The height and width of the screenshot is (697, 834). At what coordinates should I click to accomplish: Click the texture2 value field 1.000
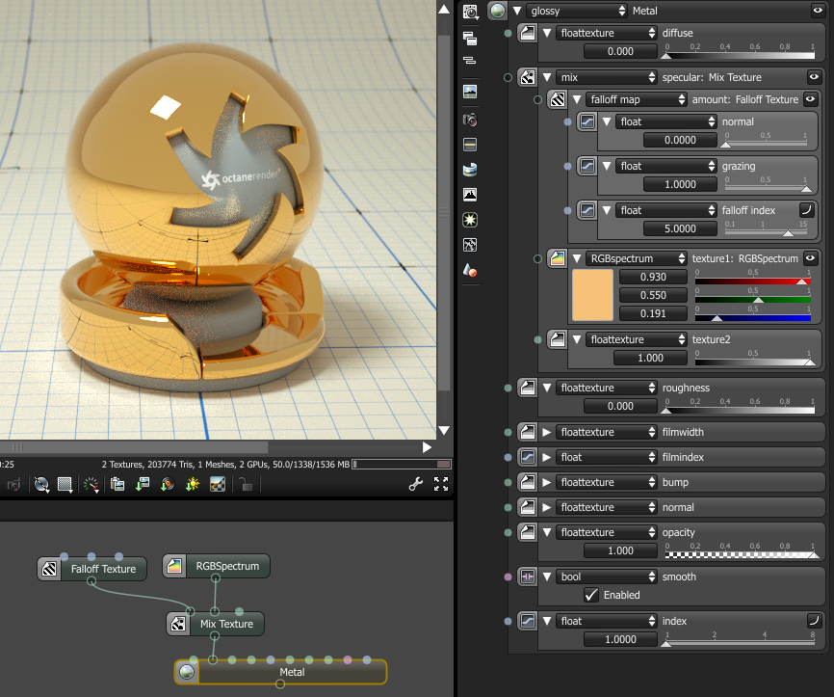(x=650, y=358)
